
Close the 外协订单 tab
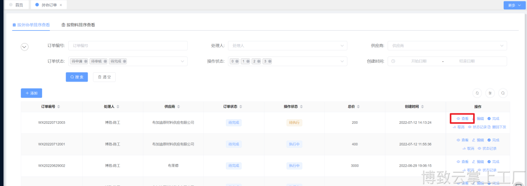(x=60, y=5)
